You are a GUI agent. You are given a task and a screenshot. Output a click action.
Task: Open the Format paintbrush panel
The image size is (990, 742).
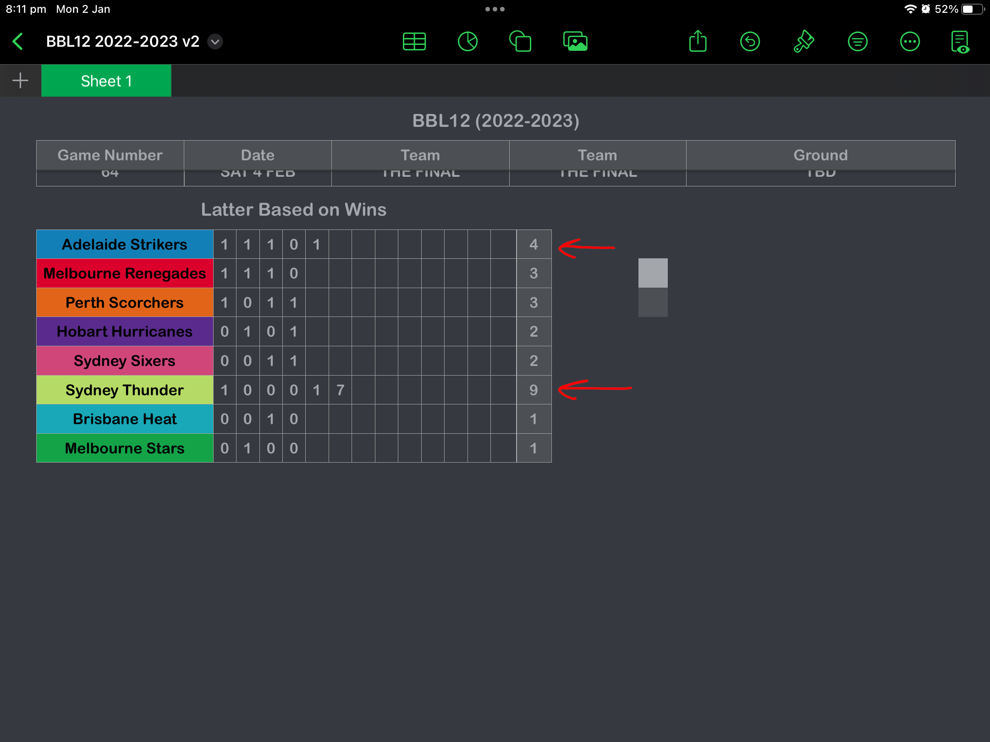click(803, 42)
